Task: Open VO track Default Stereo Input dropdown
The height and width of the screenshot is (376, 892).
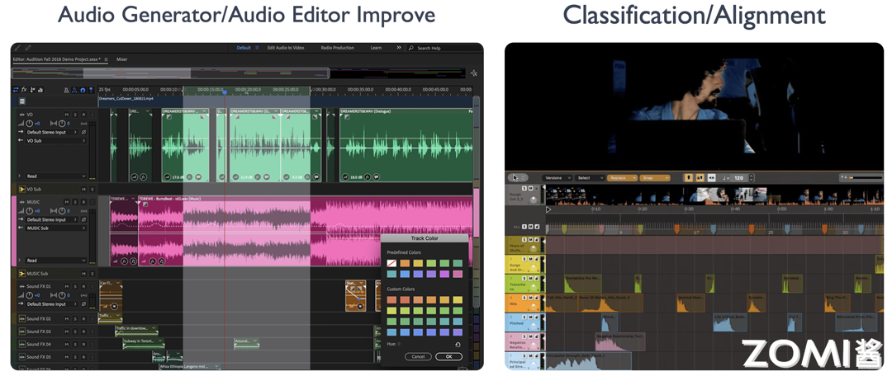Action: pyautogui.click(x=52, y=132)
